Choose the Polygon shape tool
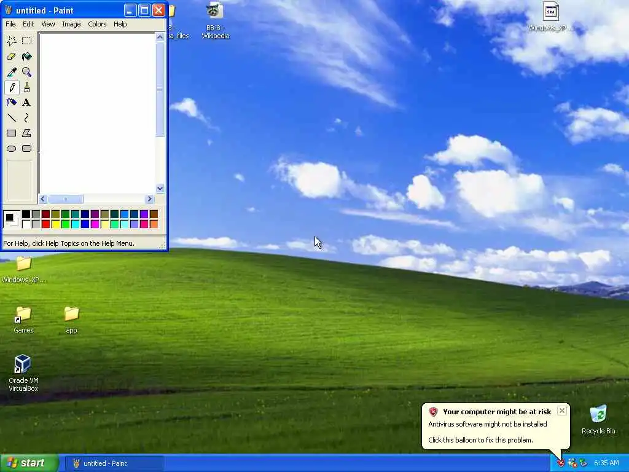629x472 pixels. click(27, 133)
